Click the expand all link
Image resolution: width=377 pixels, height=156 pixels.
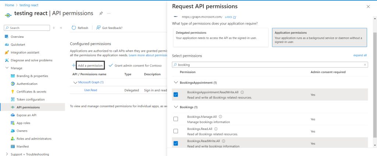tap(360, 55)
